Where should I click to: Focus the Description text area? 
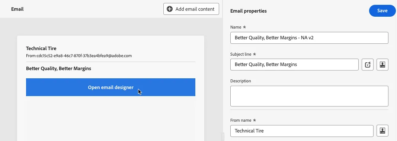309,96
